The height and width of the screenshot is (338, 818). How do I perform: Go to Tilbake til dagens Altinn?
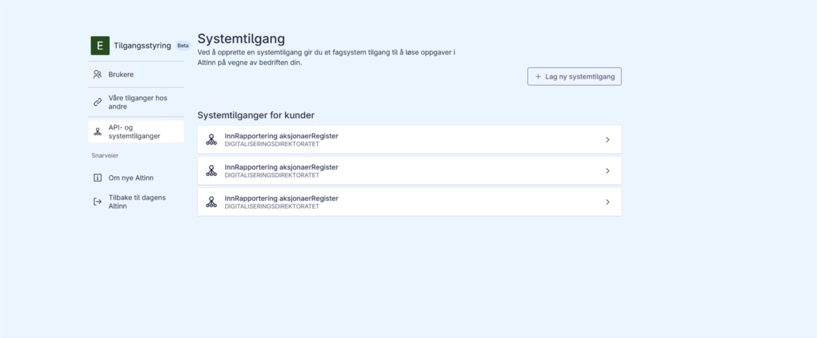pyautogui.click(x=137, y=202)
